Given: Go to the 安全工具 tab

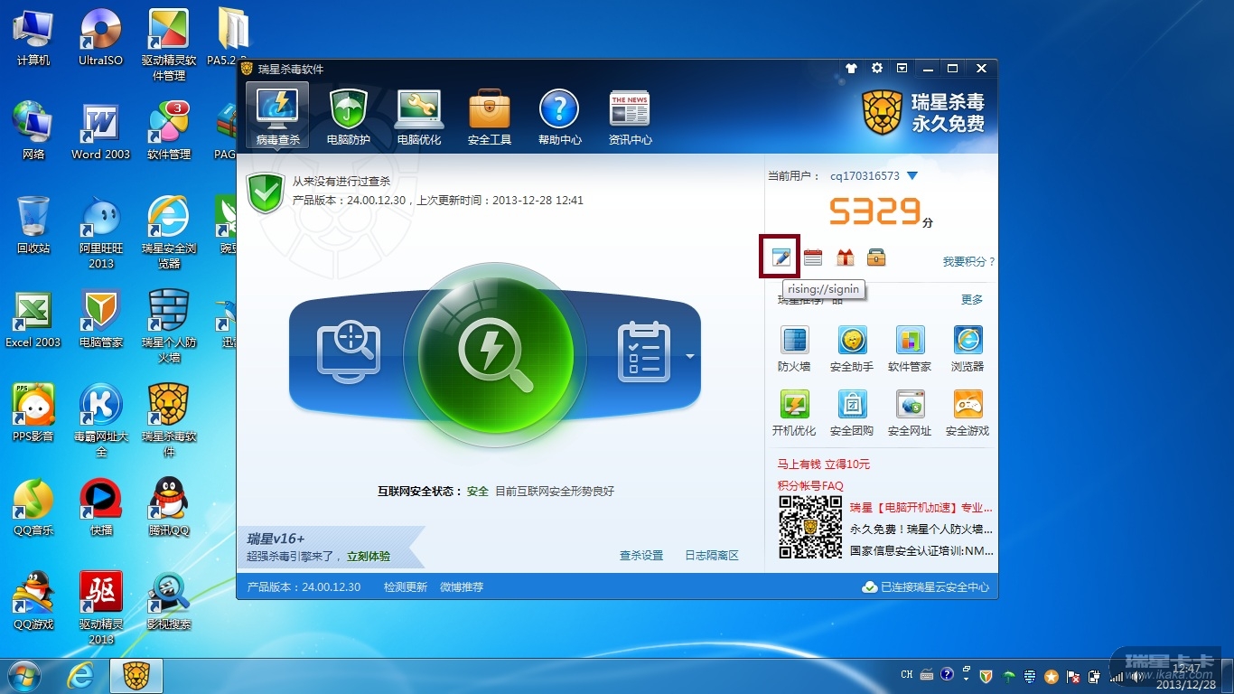Looking at the screenshot, I should coord(490,116).
